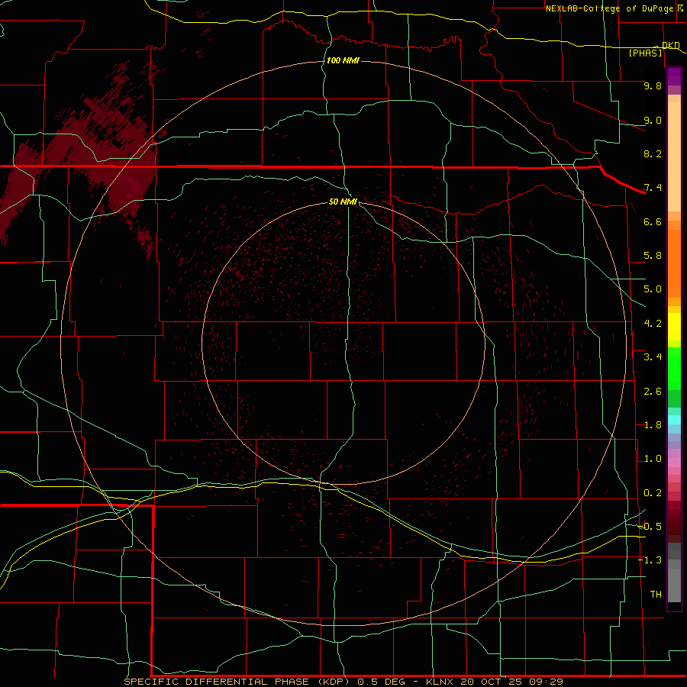This screenshot has width=687, height=687.
Task: Select the 8.2 color scale value
Action: tap(653, 153)
